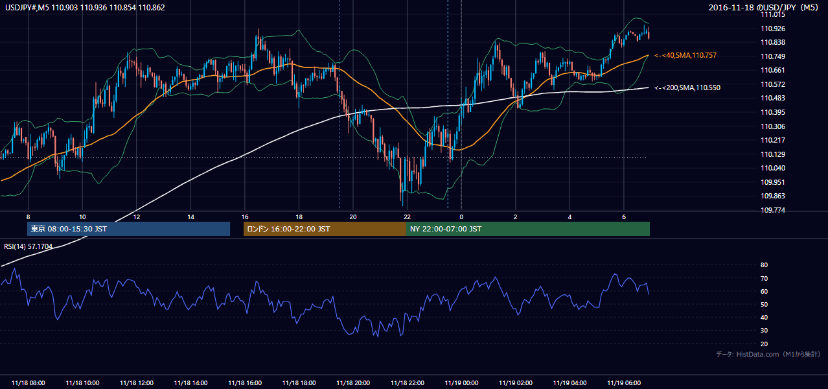The height and width of the screenshot is (389, 828).
Task: Click the bottom time label 11/18 10:00
Action: click(82, 383)
